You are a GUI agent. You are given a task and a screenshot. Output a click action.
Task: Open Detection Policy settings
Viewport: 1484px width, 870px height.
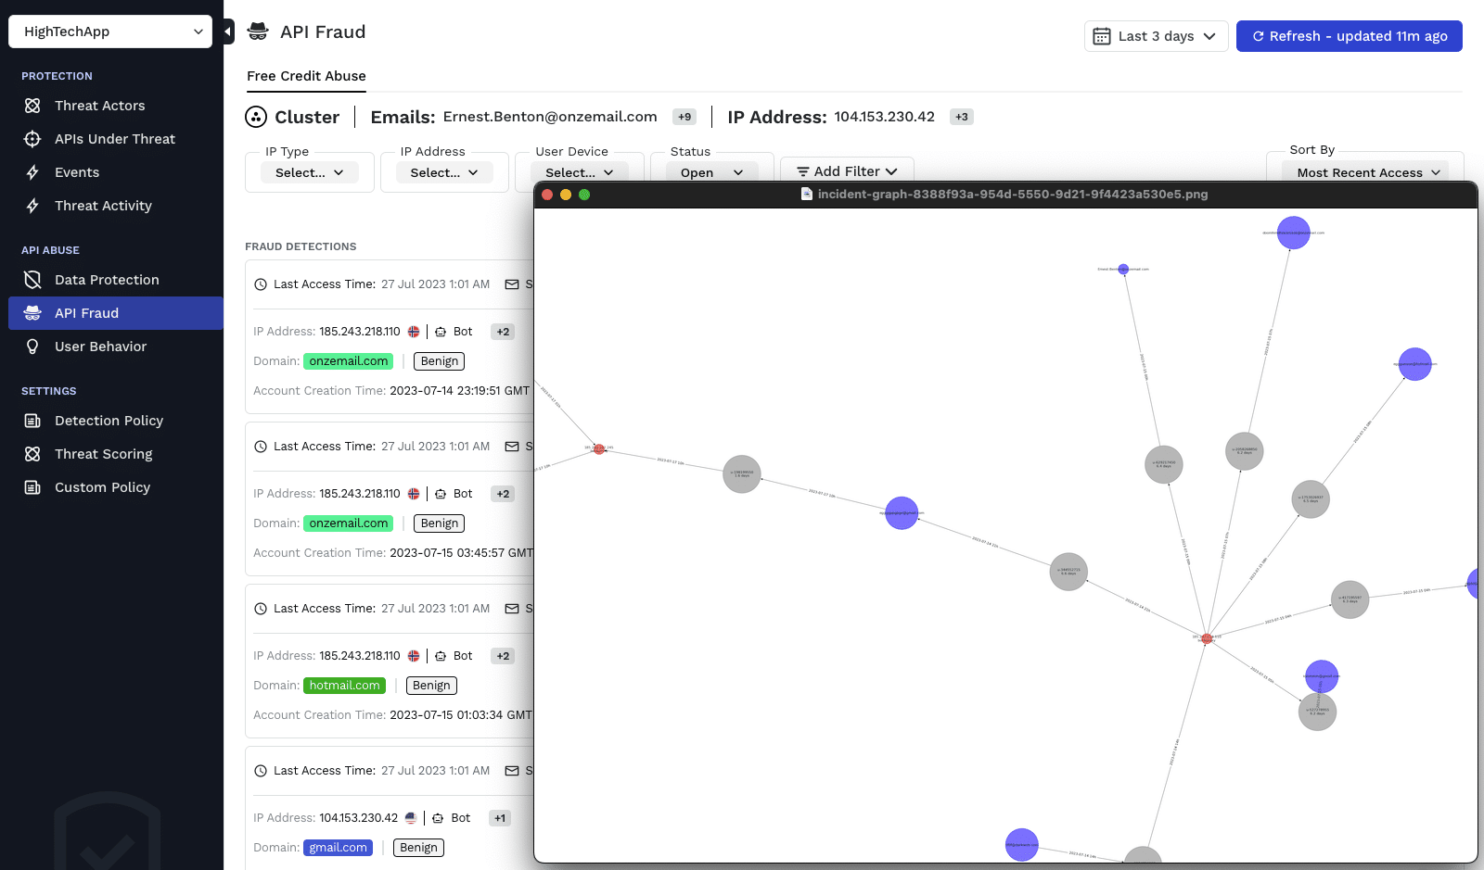click(x=109, y=421)
